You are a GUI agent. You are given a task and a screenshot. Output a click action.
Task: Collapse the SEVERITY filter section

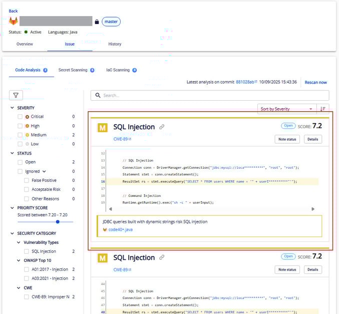[13, 108]
